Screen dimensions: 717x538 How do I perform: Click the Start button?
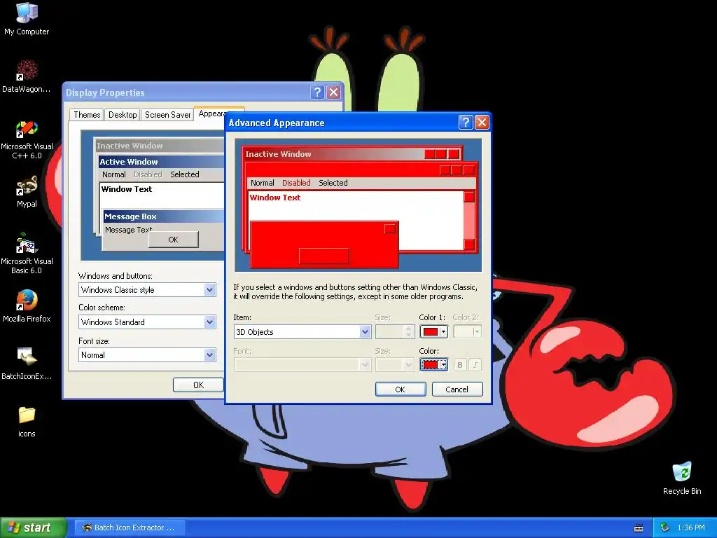click(33, 527)
